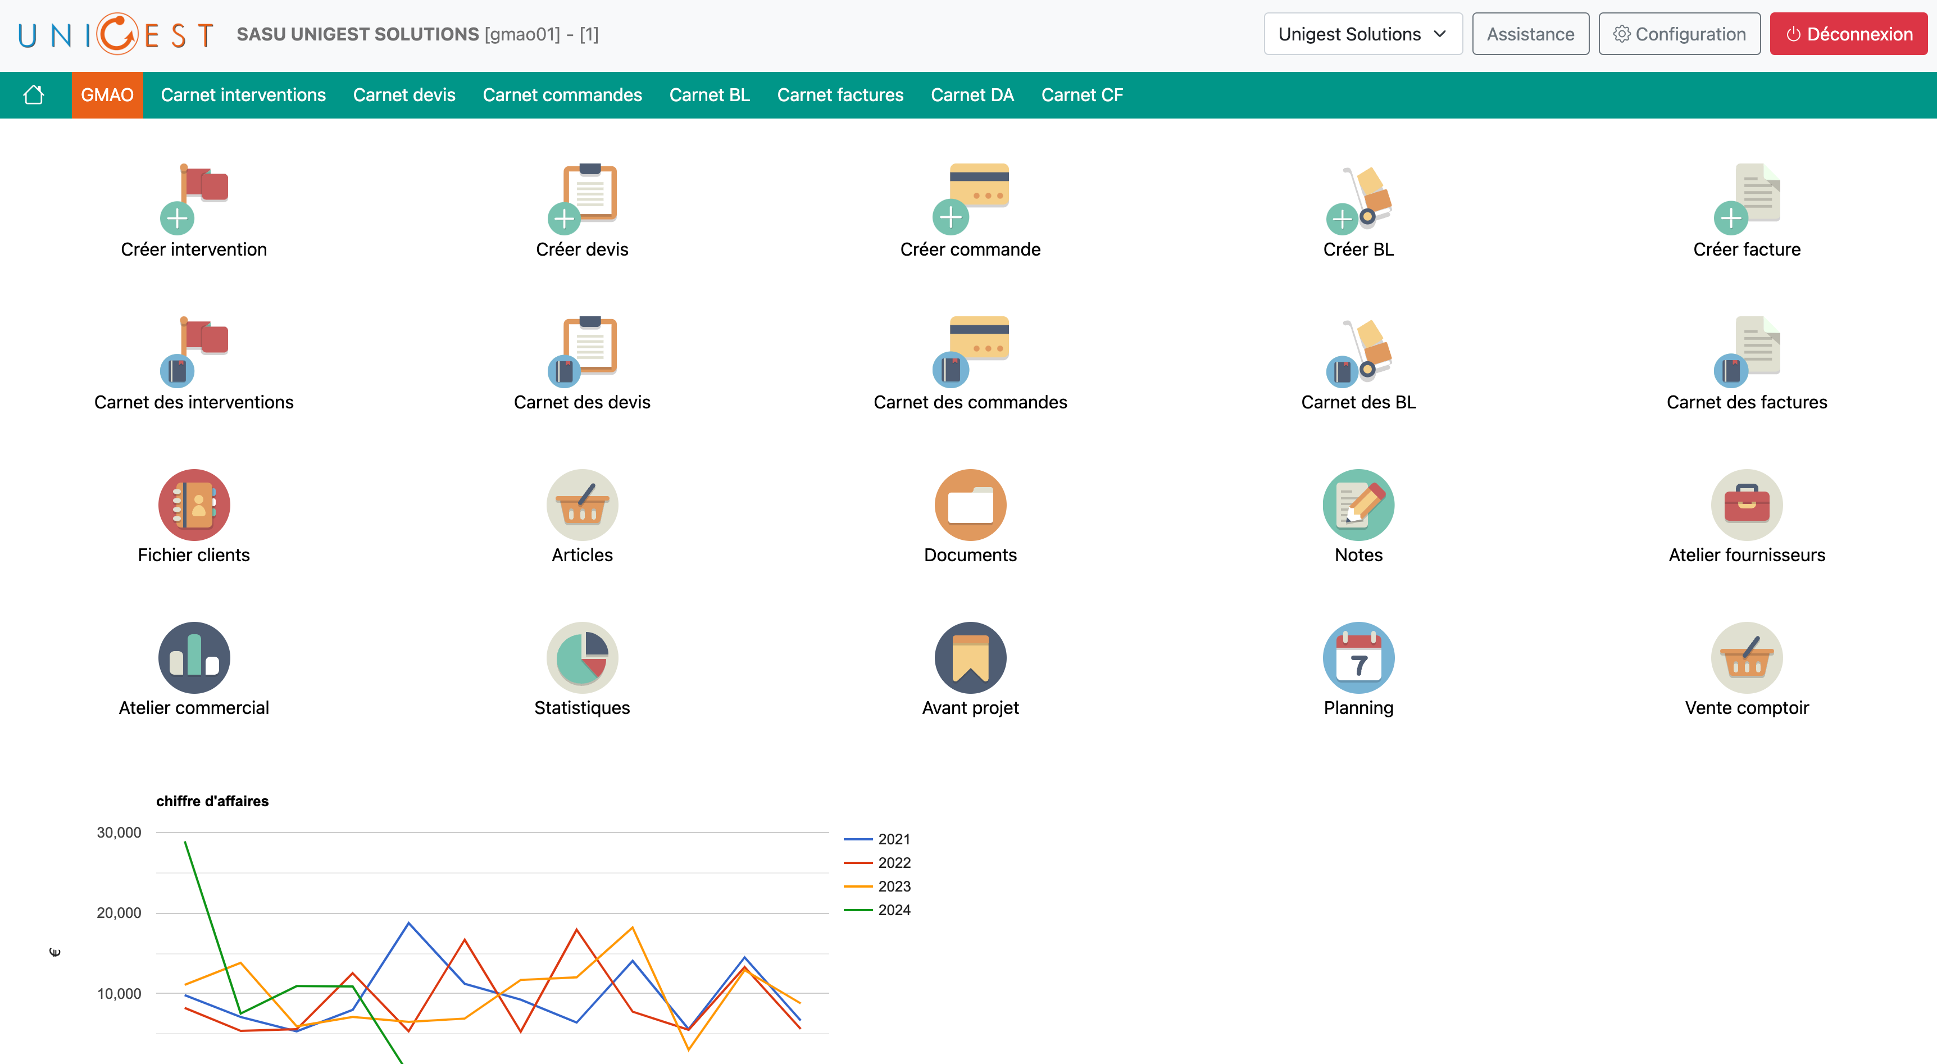The width and height of the screenshot is (1937, 1064).
Task: Click the Créer devis clipboard icon
Action: [582, 198]
